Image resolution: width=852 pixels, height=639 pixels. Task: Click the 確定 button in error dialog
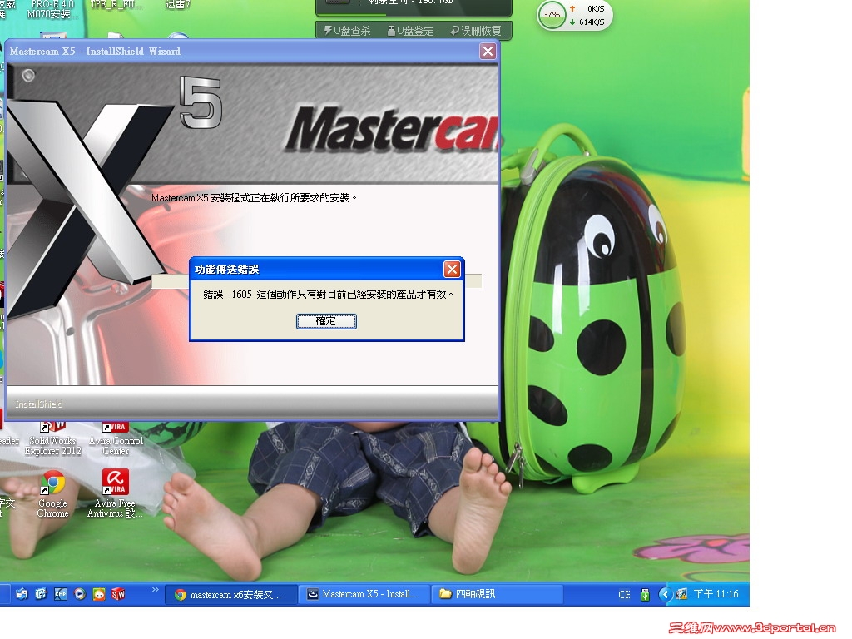[326, 321]
